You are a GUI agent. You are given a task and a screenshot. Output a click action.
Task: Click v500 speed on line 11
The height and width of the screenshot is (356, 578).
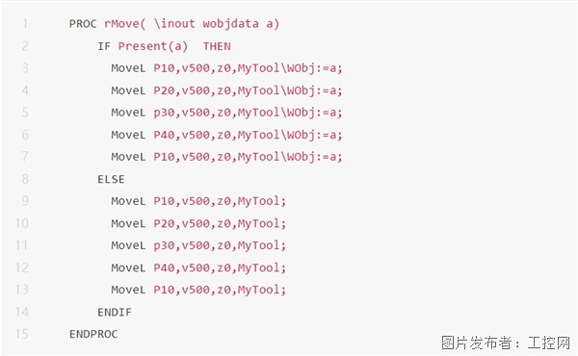[x=196, y=245]
